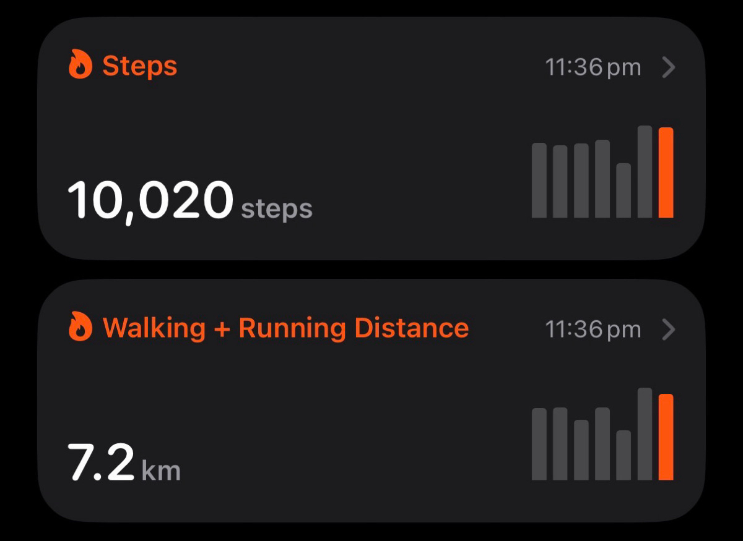743x541 pixels.
Task: Click the first gray bar in Steps chart
Action: (x=539, y=180)
